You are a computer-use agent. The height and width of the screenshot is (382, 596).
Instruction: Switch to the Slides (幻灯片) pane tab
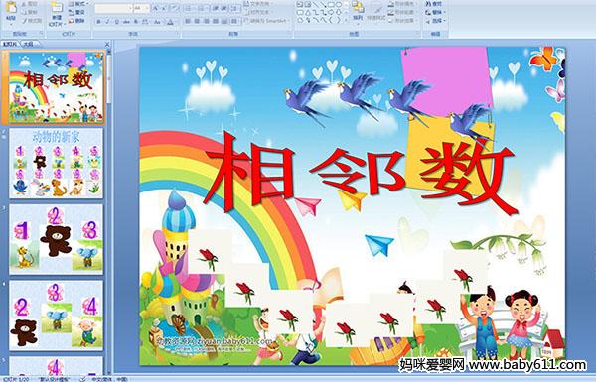[x=10, y=44]
